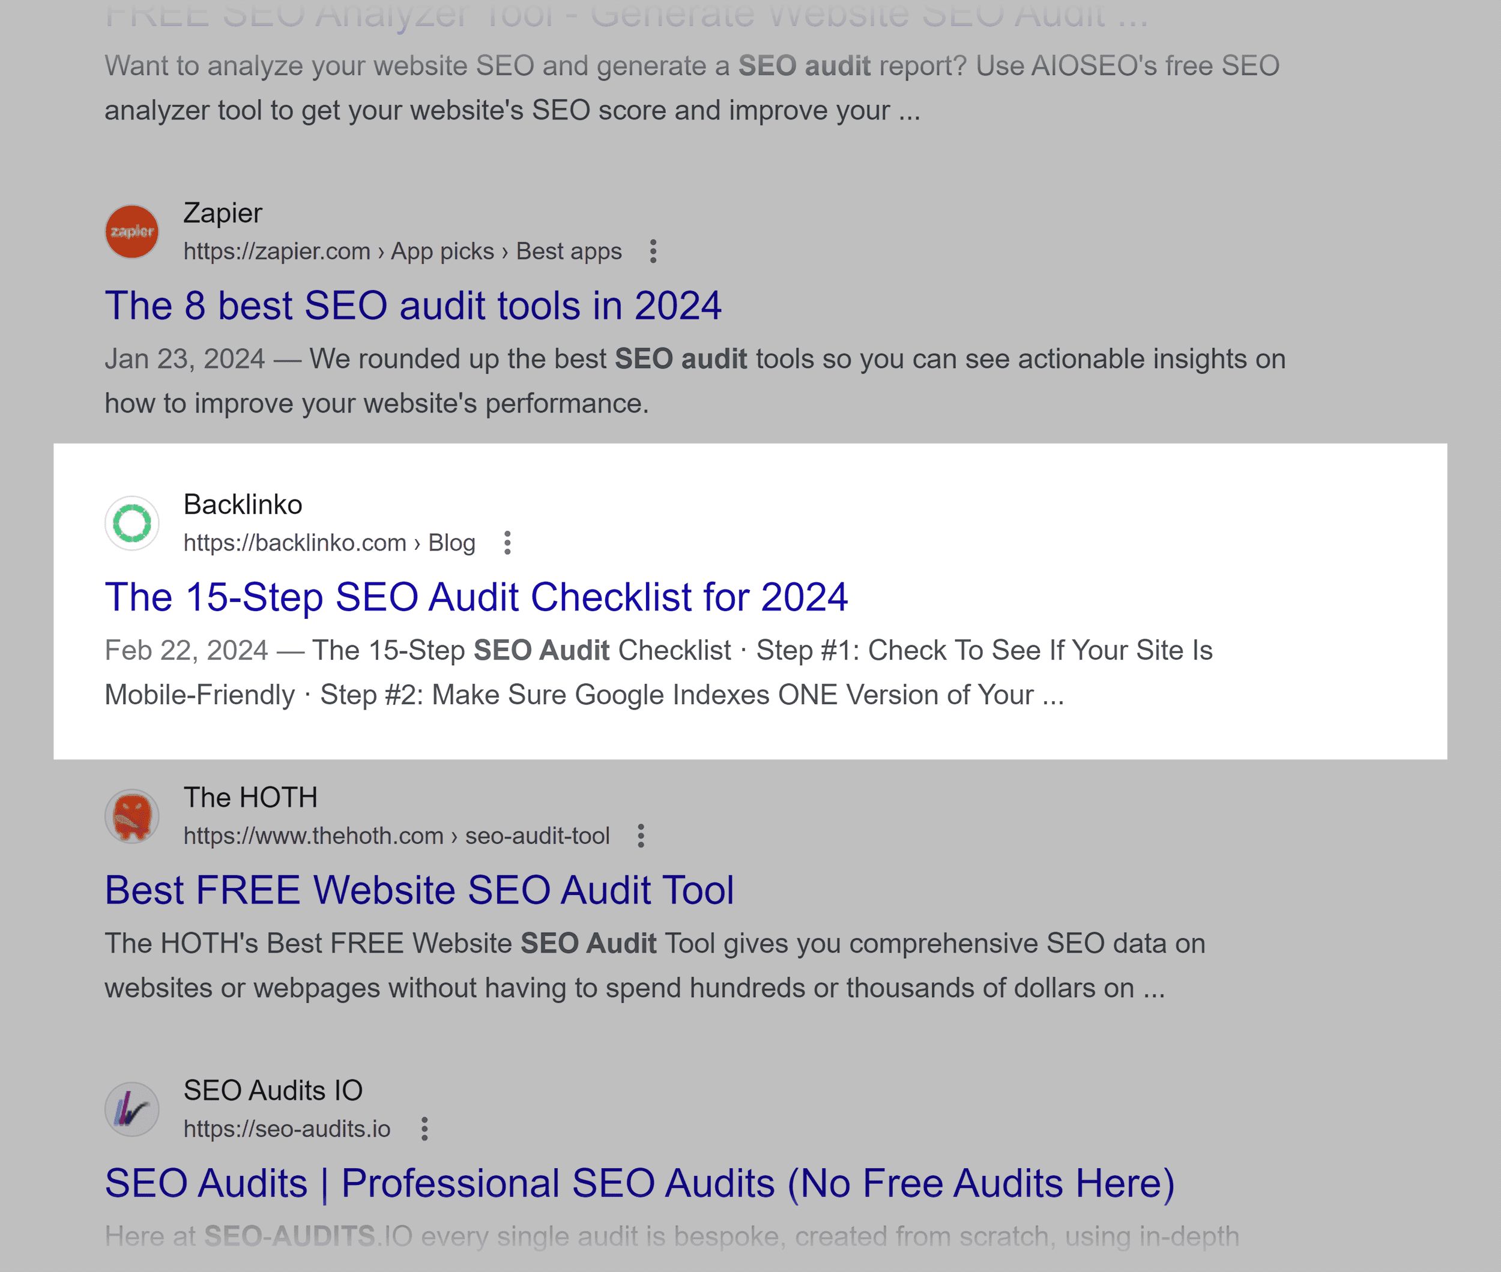Screen dimensions: 1501x1272
Task: Open the three-dot menu beside the Zapier URL
Action: [653, 252]
